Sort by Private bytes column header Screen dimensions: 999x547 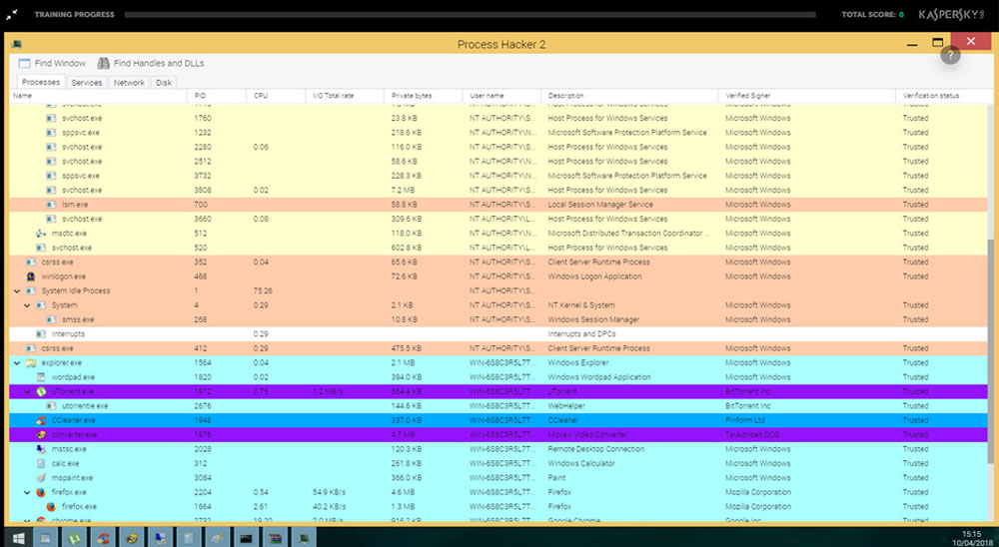pos(412,96)
